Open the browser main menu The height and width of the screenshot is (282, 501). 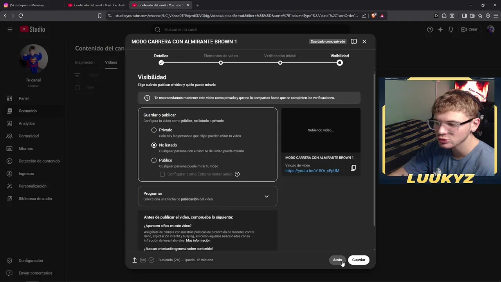(x=496, y=16)
